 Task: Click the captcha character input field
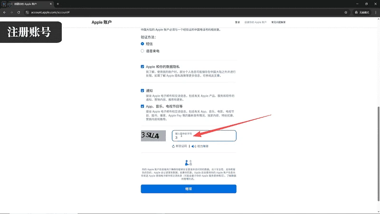point(204,136)
